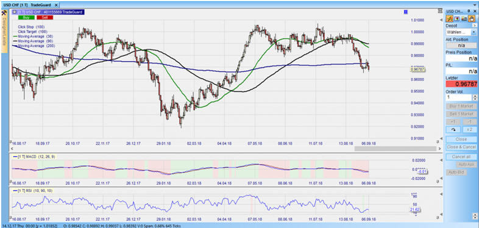
Task: Close the USD CHF TradeGuard tab
Action: [55, 5]
